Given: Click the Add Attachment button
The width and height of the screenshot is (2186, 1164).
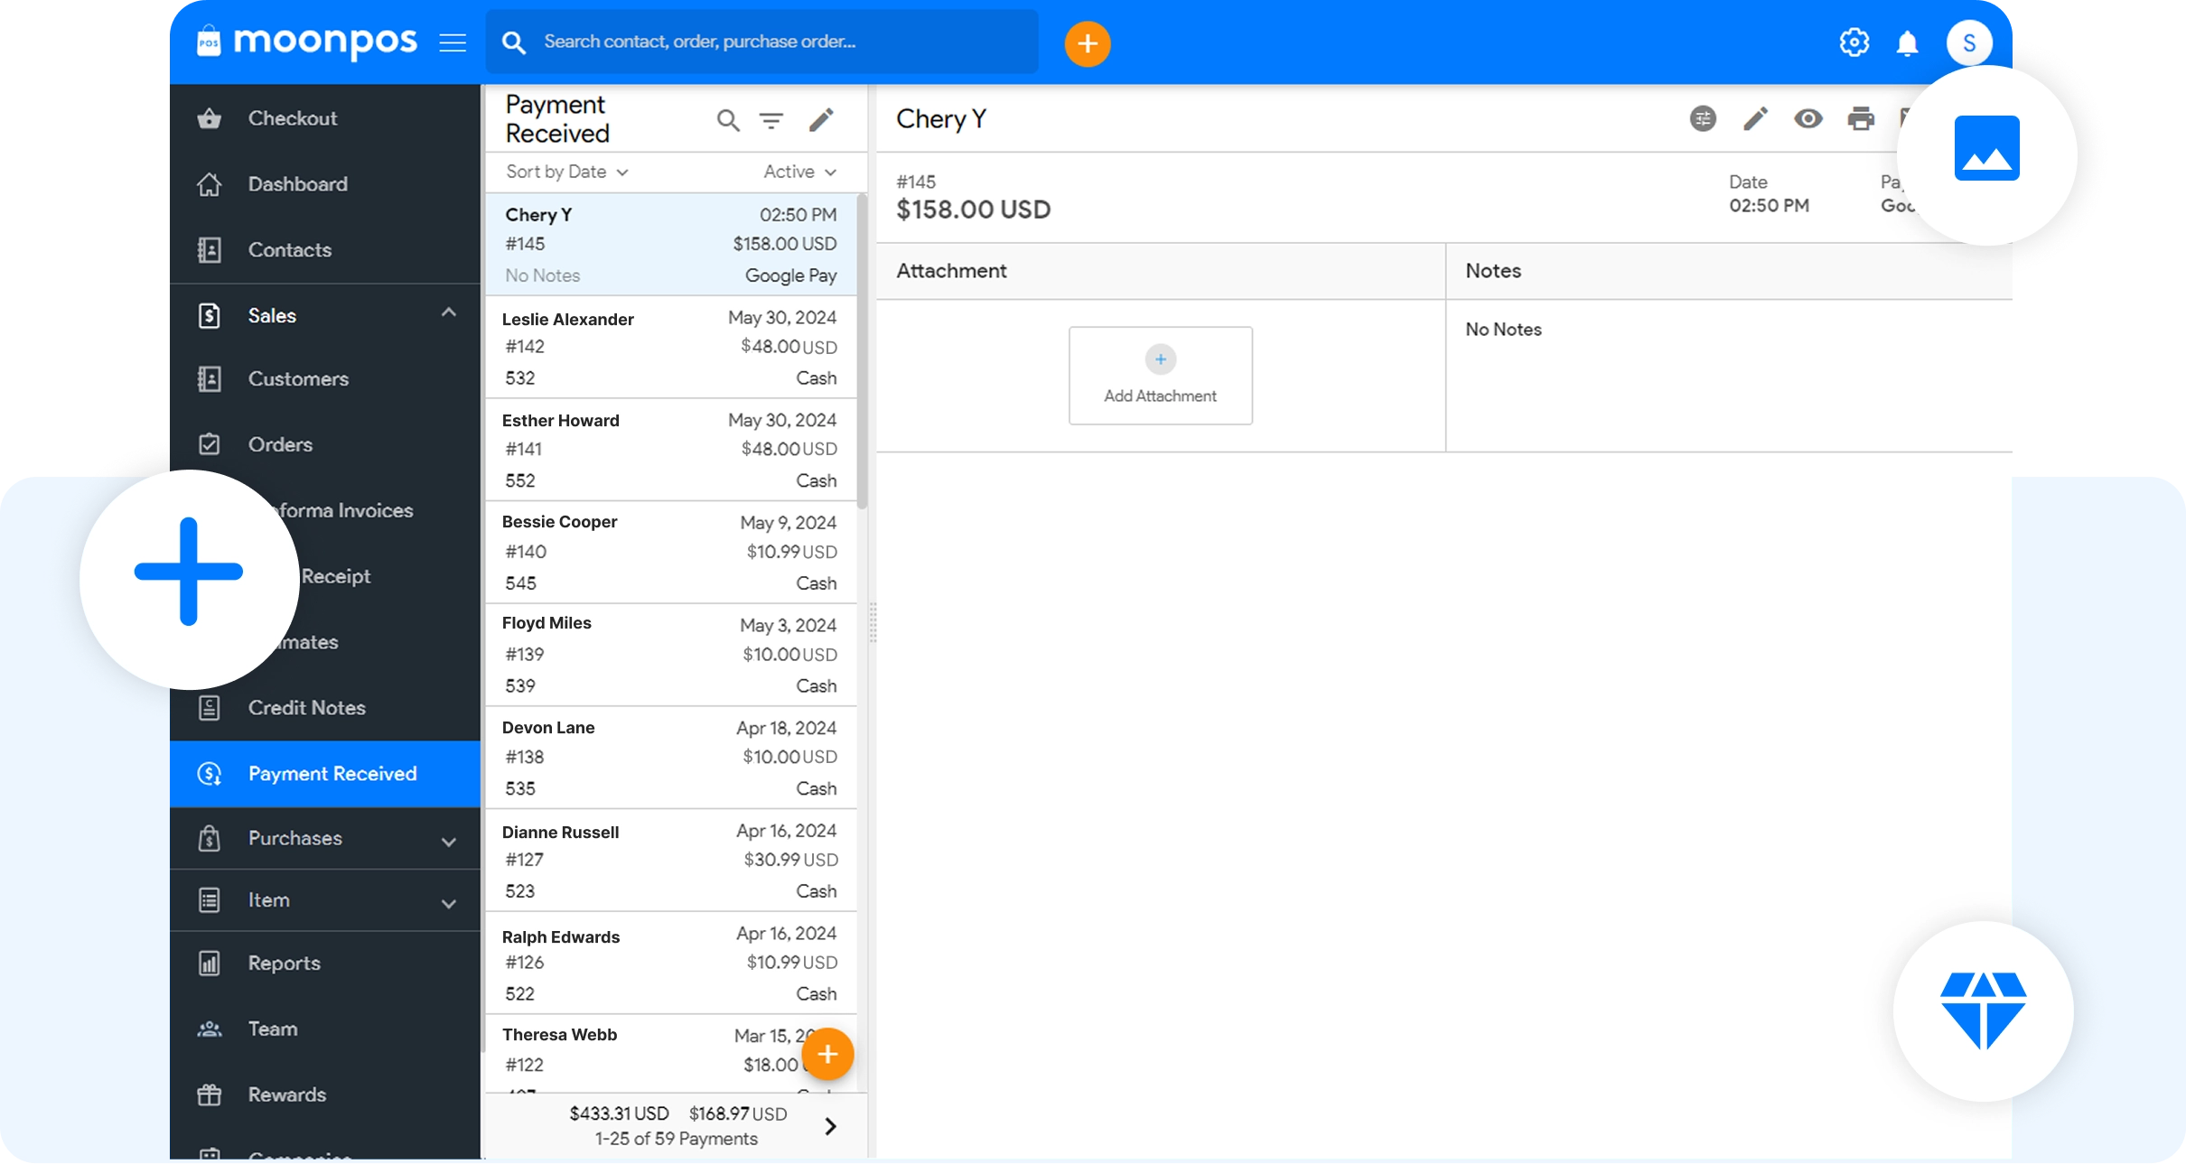Looking at the screenshot, I should pos(1160,376).
